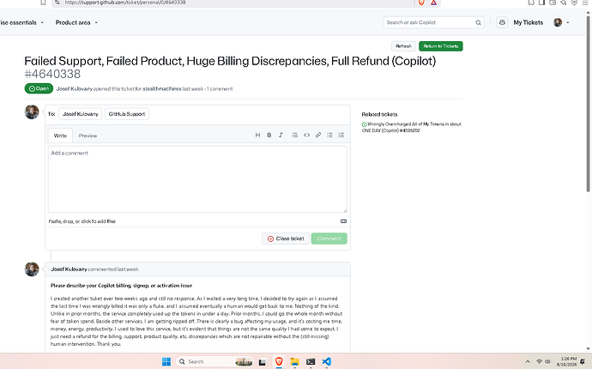Submit with the Comment button

point(329,239)
